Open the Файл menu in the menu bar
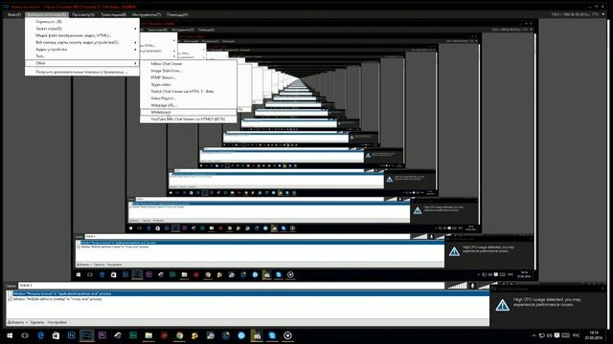613x344 pixels. 14,14
